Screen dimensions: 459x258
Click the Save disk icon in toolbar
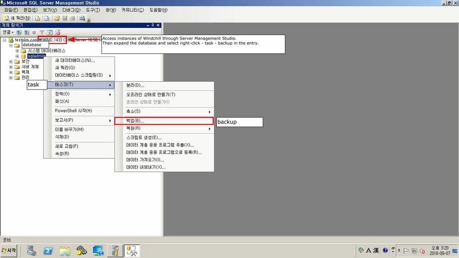coord(65,18)
